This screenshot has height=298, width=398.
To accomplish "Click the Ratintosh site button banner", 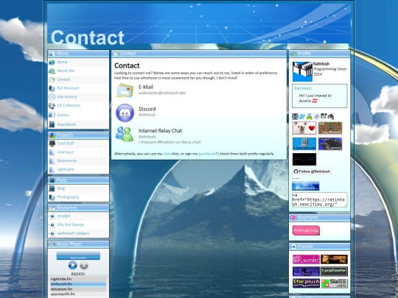I will (306, 186).
